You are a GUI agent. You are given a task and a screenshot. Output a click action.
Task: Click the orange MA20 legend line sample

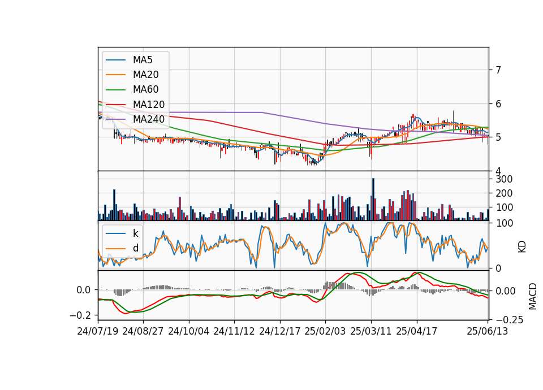pyautogui.click(x=115, y=75)
